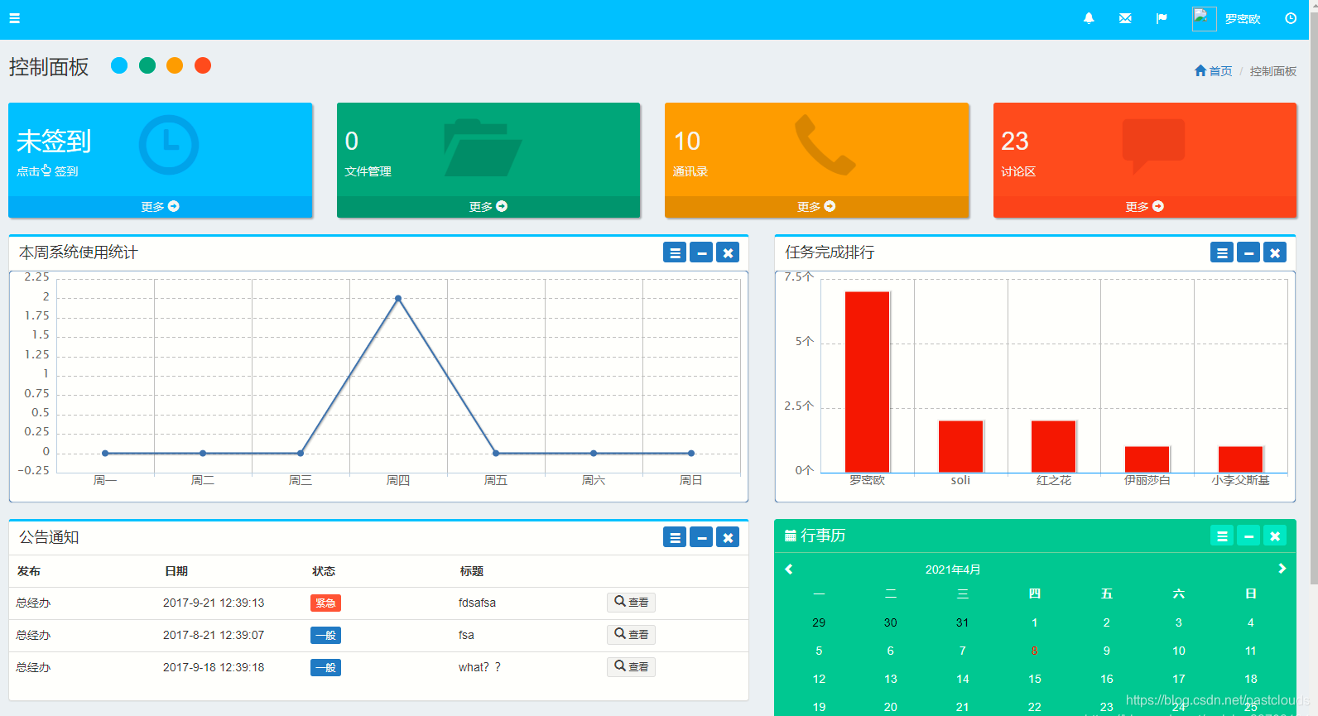Collapse the 公告通知 panel
The height and width of the screenshot is (716, 1318).
[x=701, y=537]
